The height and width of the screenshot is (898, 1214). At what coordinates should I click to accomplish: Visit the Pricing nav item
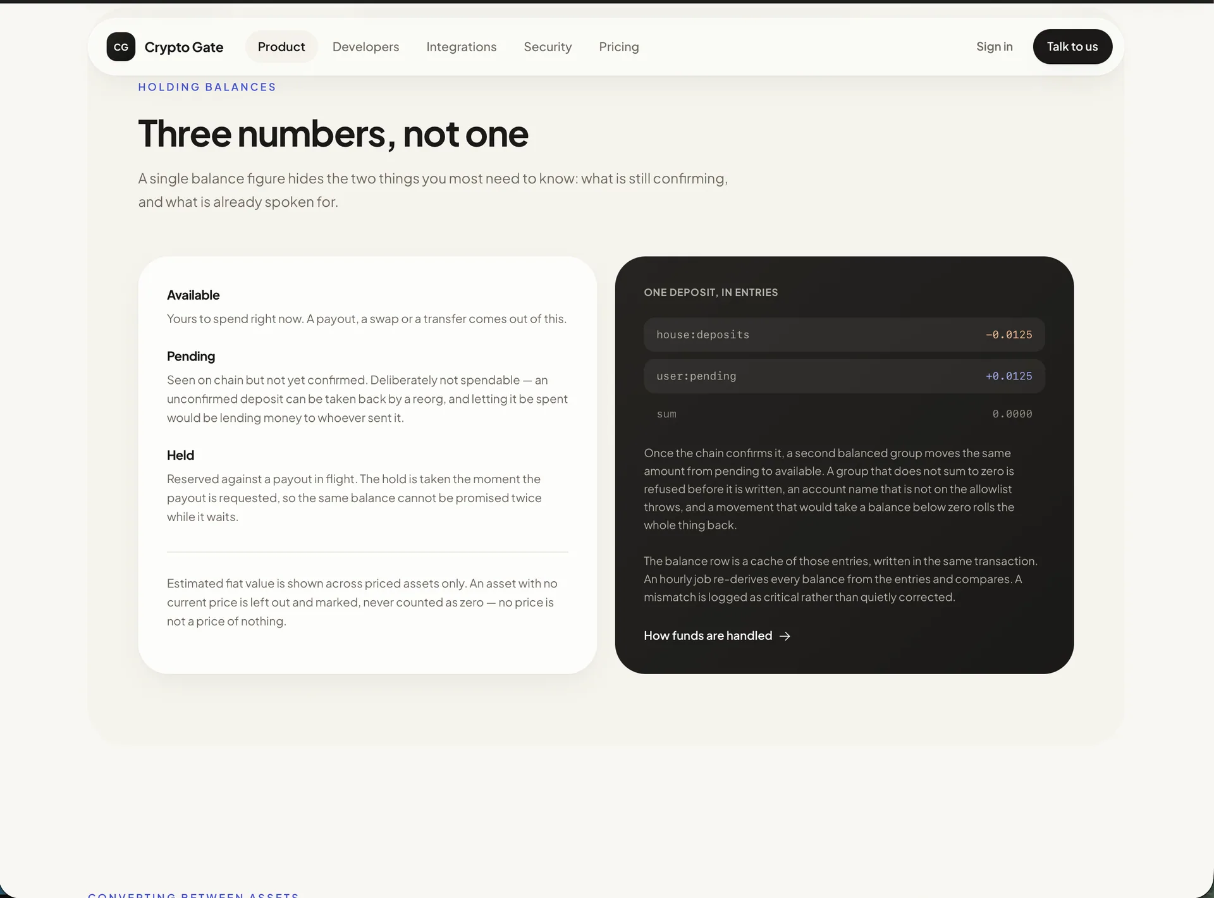point(619,47)
